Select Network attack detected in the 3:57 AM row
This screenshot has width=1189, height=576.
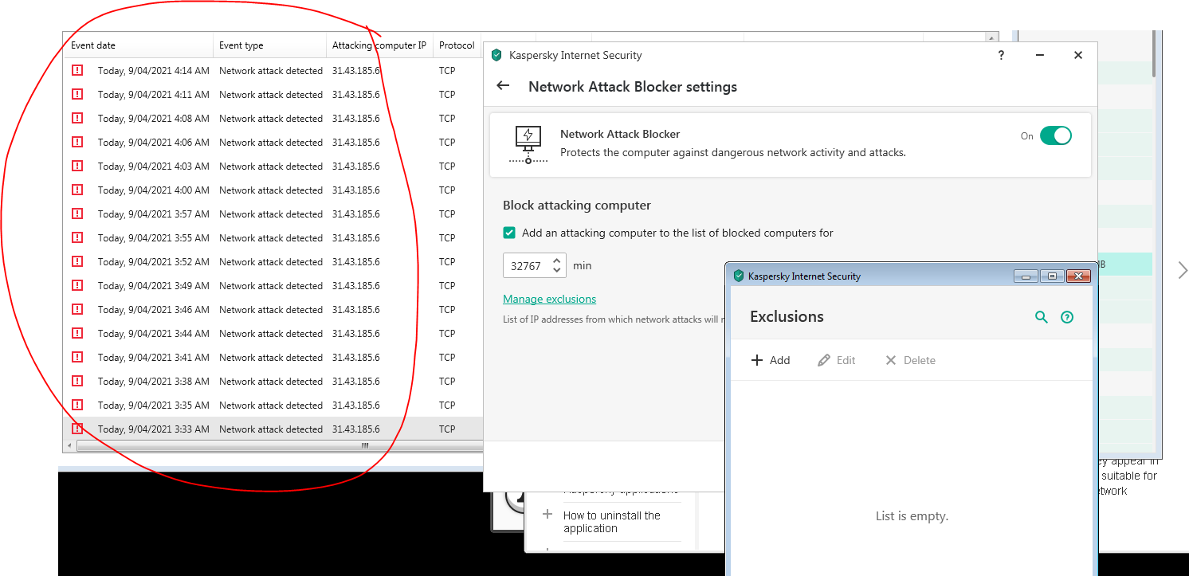[x=271, y=214]
